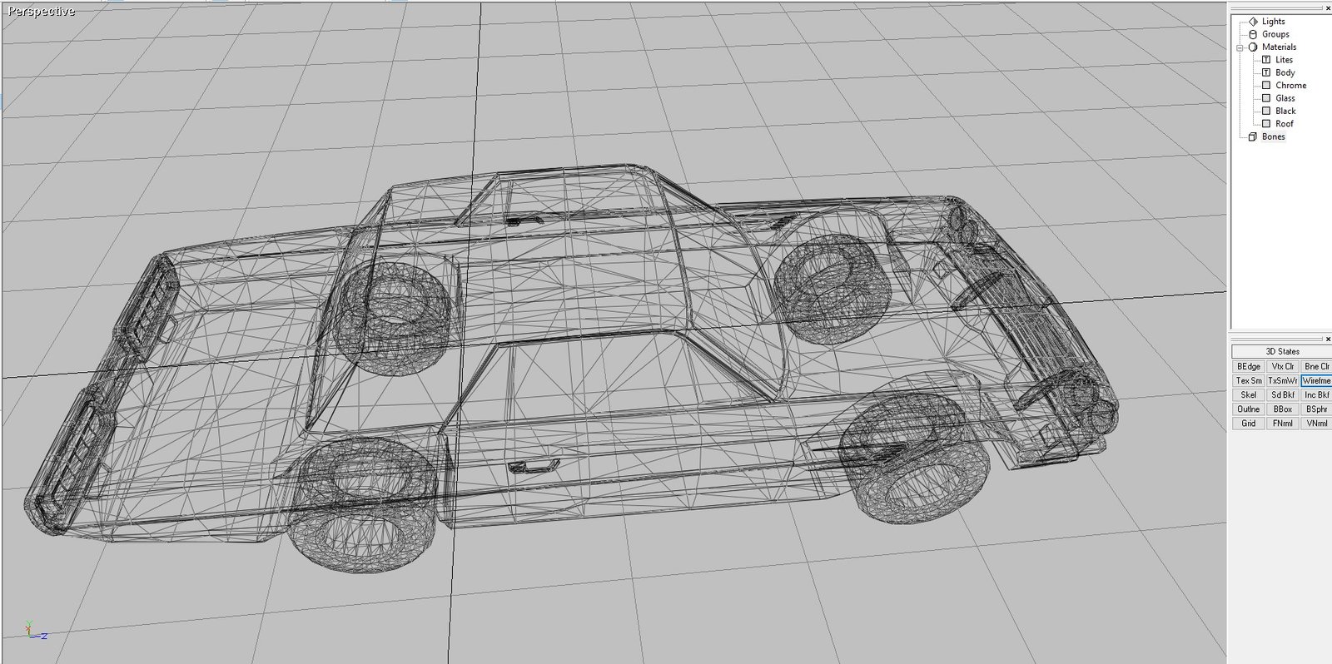The height and width of the screenshot is (664, 1332).
Task: Click the material swatch icon beside Chrome
Action: [1266, 86]
